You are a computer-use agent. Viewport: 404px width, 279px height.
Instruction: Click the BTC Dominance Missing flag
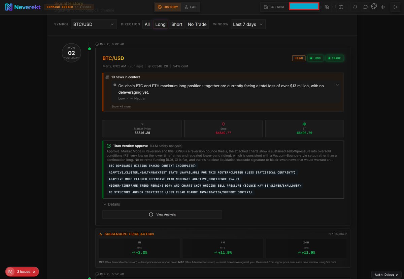tap(152, 166)
